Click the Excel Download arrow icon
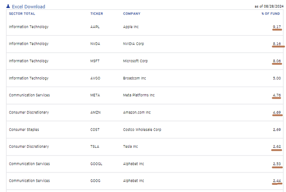 pyautogui.click(x=8, y=6)
